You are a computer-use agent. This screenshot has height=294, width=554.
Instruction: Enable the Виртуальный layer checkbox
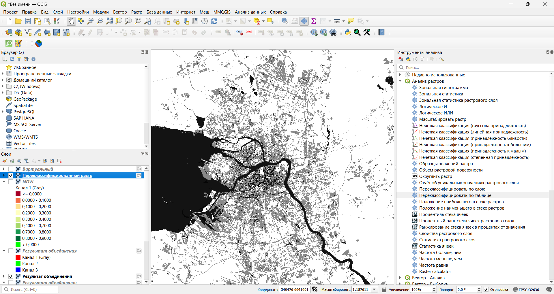click(11, 169)
